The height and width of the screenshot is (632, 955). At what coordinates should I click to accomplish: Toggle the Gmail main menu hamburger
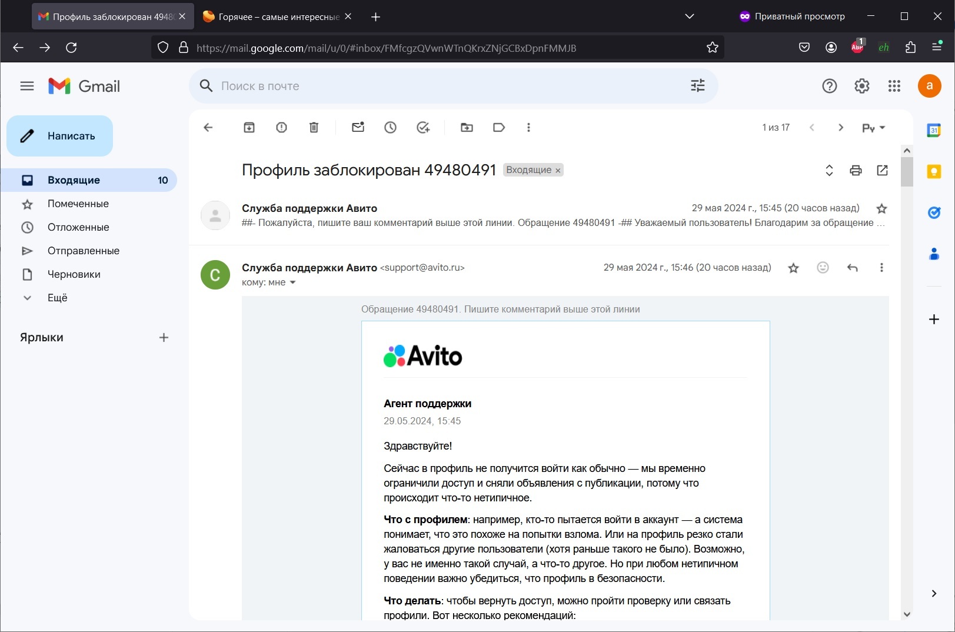27,86
